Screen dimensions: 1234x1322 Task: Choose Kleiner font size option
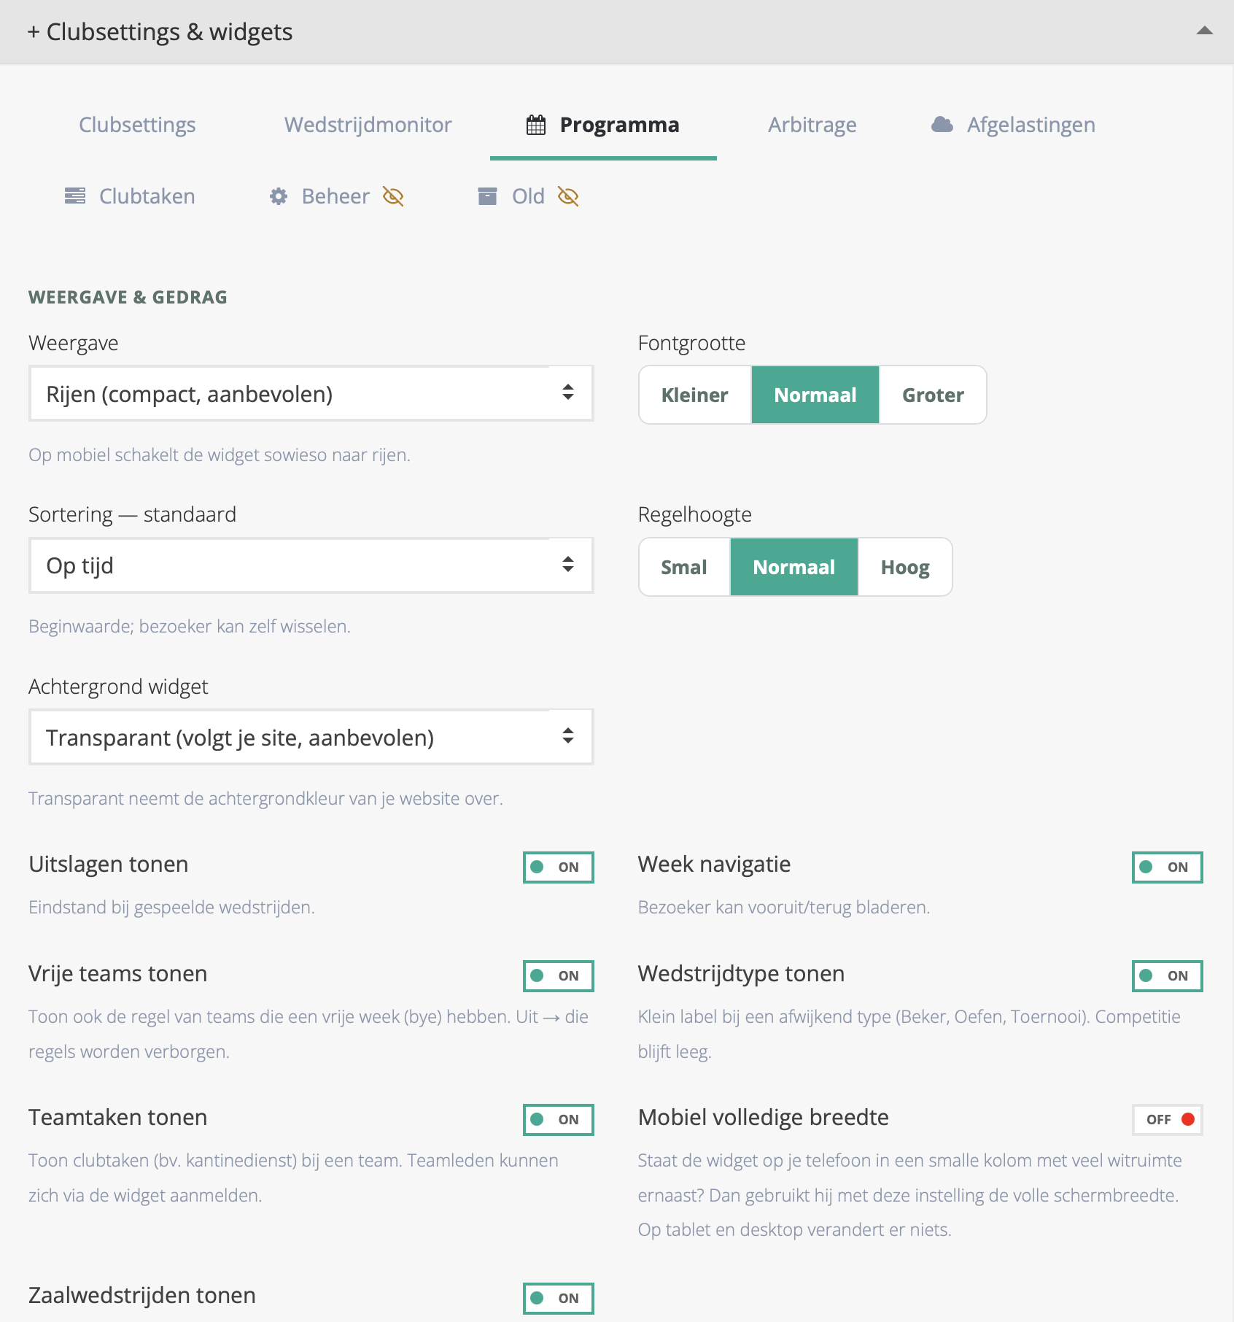tap(695, 395)
